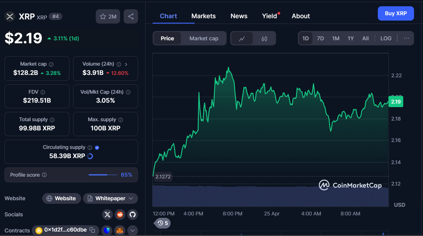Add XRP to watchlist with star button

[108, 16]
